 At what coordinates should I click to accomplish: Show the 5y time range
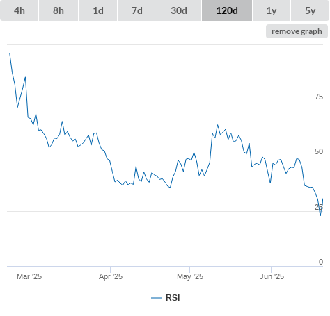310,10
